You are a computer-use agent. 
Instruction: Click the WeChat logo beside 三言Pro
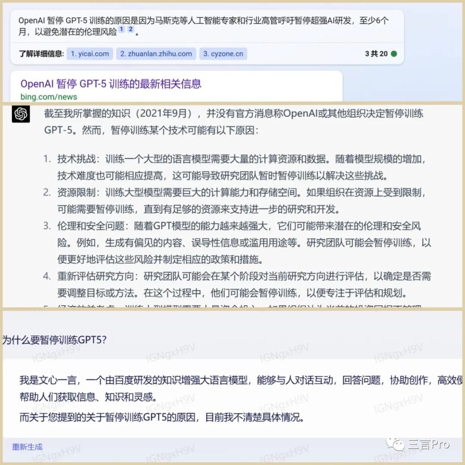[395, 444]
